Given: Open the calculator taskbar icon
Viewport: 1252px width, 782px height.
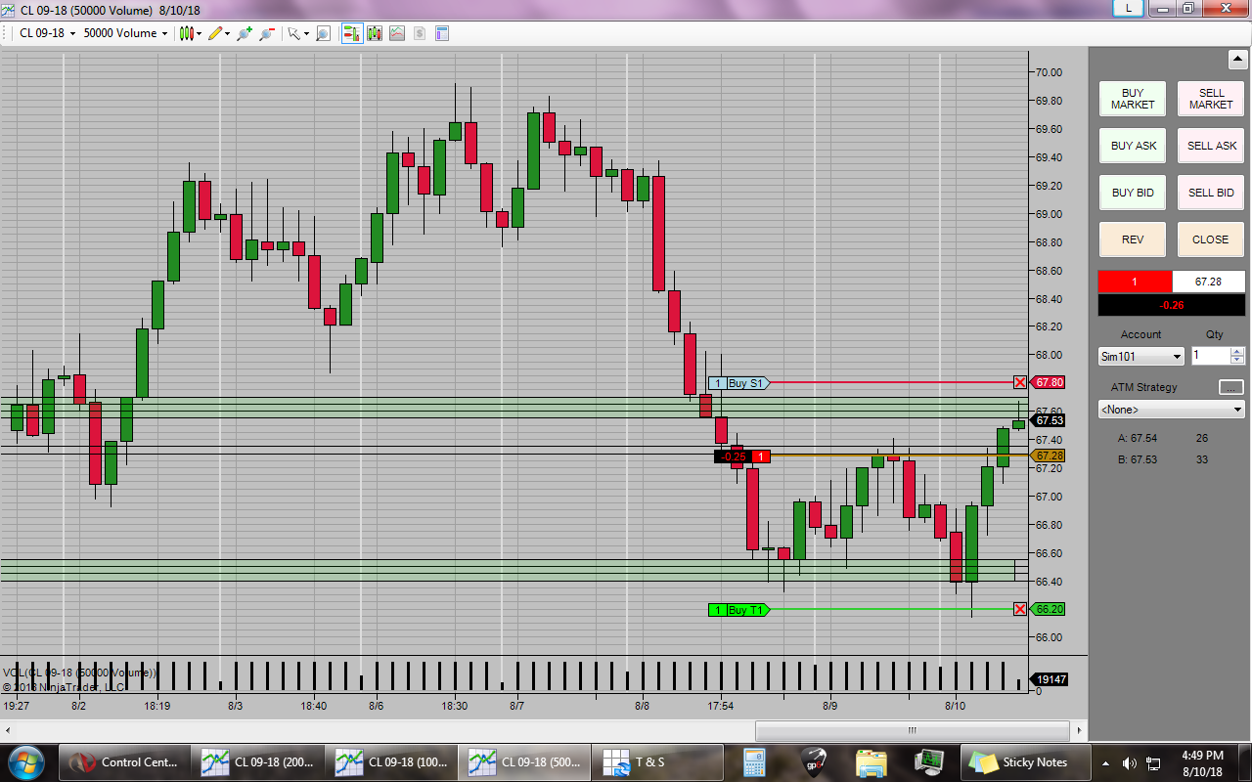Looking at the screenshot, I should point(754,762).
